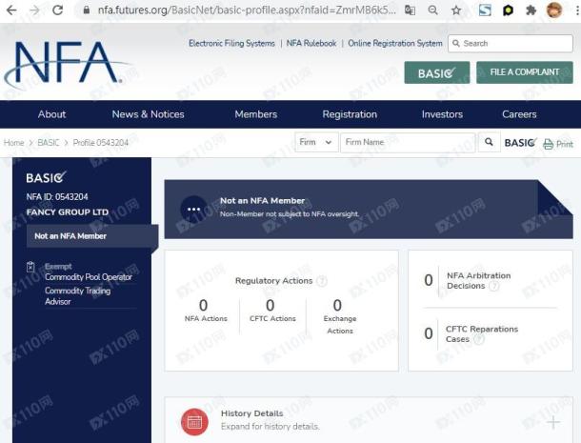
Task: Click the CFTC Reparations Cases label
Action: (x=482, y=334)
